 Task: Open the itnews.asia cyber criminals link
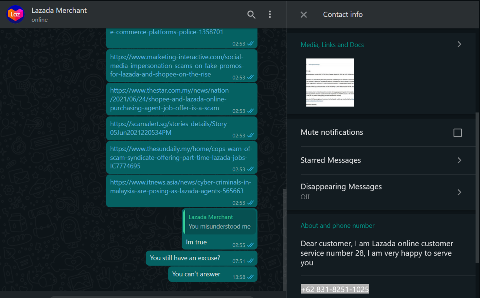(x=181, y=187)
